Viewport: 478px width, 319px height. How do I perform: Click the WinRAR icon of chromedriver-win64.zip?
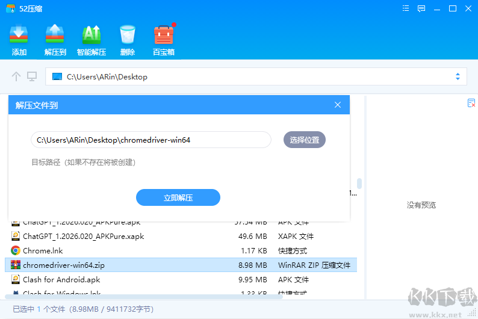pos(16,265)
